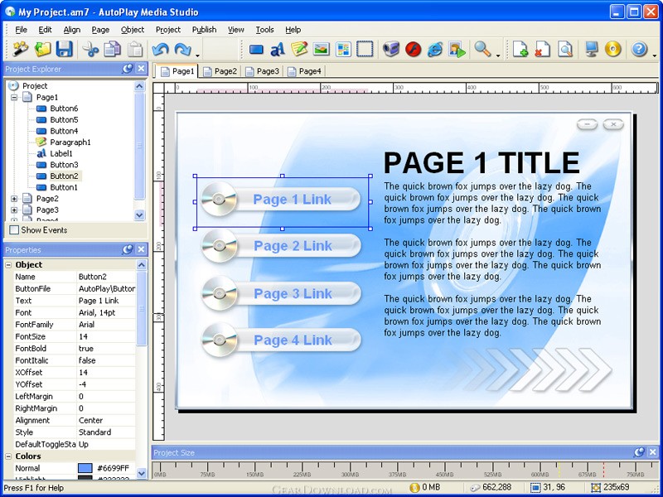The image size is (663, 497).
Task: Click the Undo arrow icon
Action: click(x=161, y=50)
